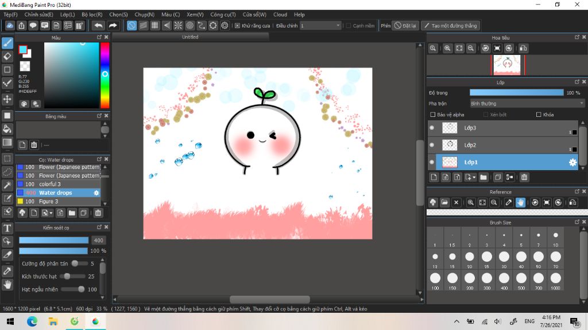Open the Bộ lọc(R) menu

pos(92,14)
